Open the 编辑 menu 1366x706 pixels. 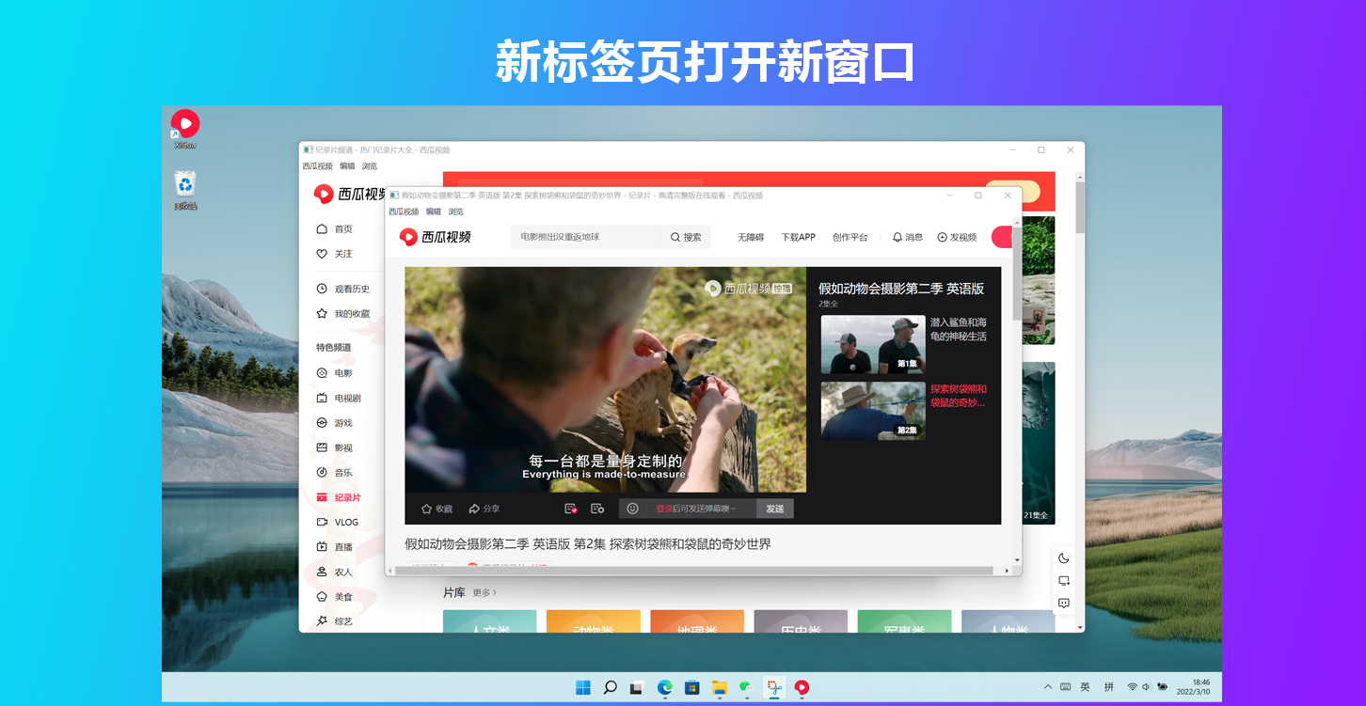[x=433, y=211]
